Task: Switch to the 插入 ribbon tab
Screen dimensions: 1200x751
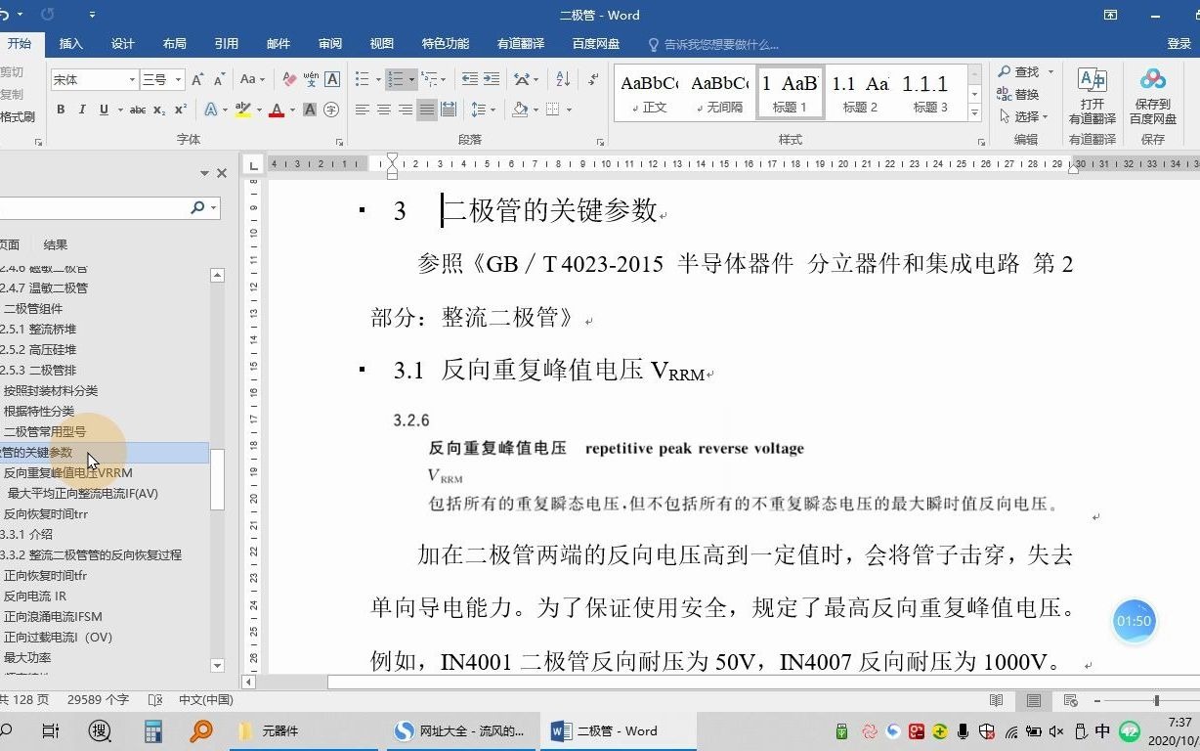Action: click(x=70, y=43)
